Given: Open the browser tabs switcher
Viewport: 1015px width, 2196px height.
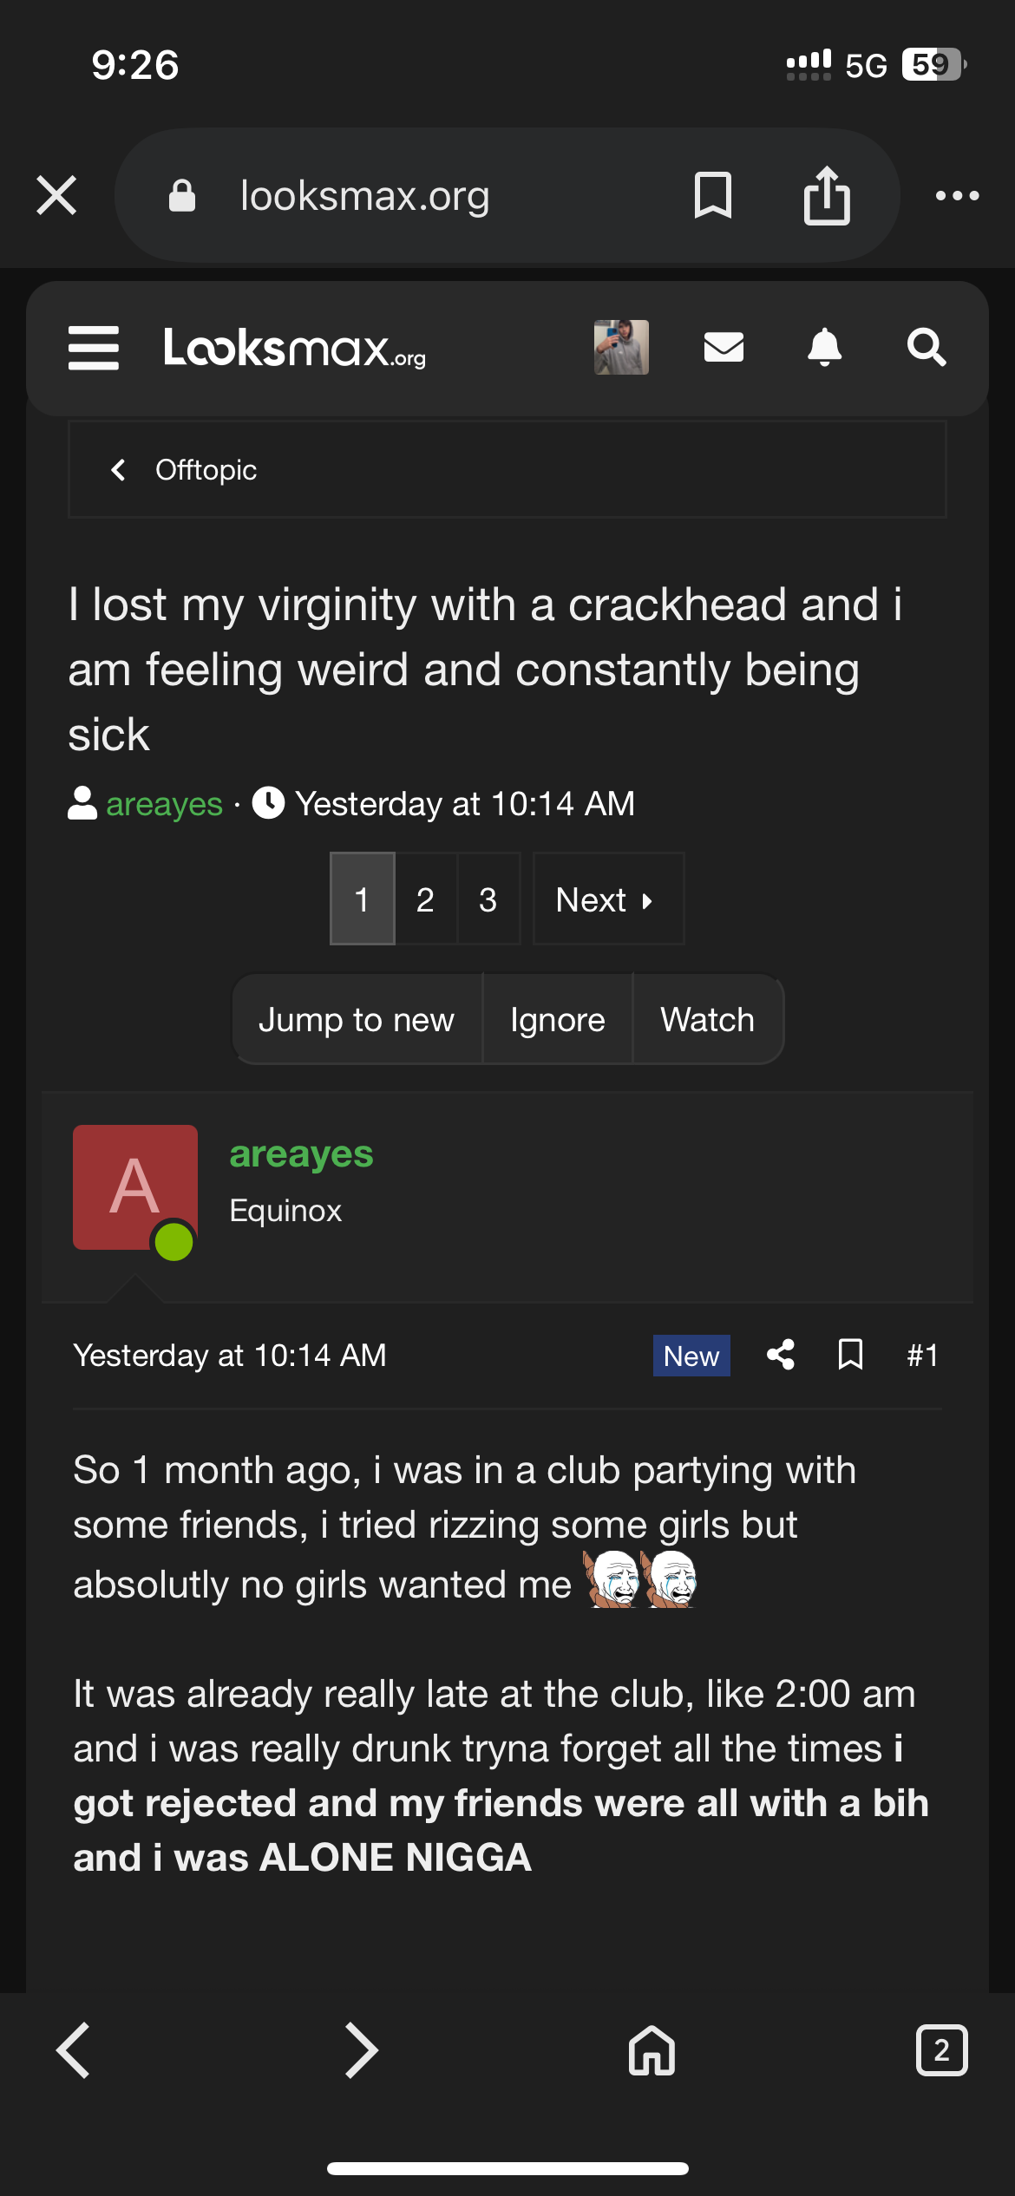Looking at the screenshot, I should (x=941, y=2050).
